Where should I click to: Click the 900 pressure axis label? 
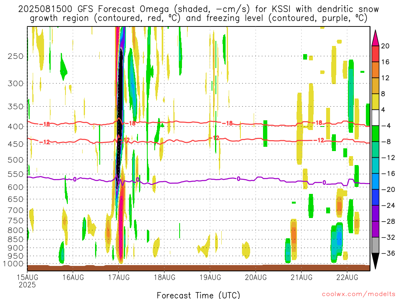[x=16, y=248]
